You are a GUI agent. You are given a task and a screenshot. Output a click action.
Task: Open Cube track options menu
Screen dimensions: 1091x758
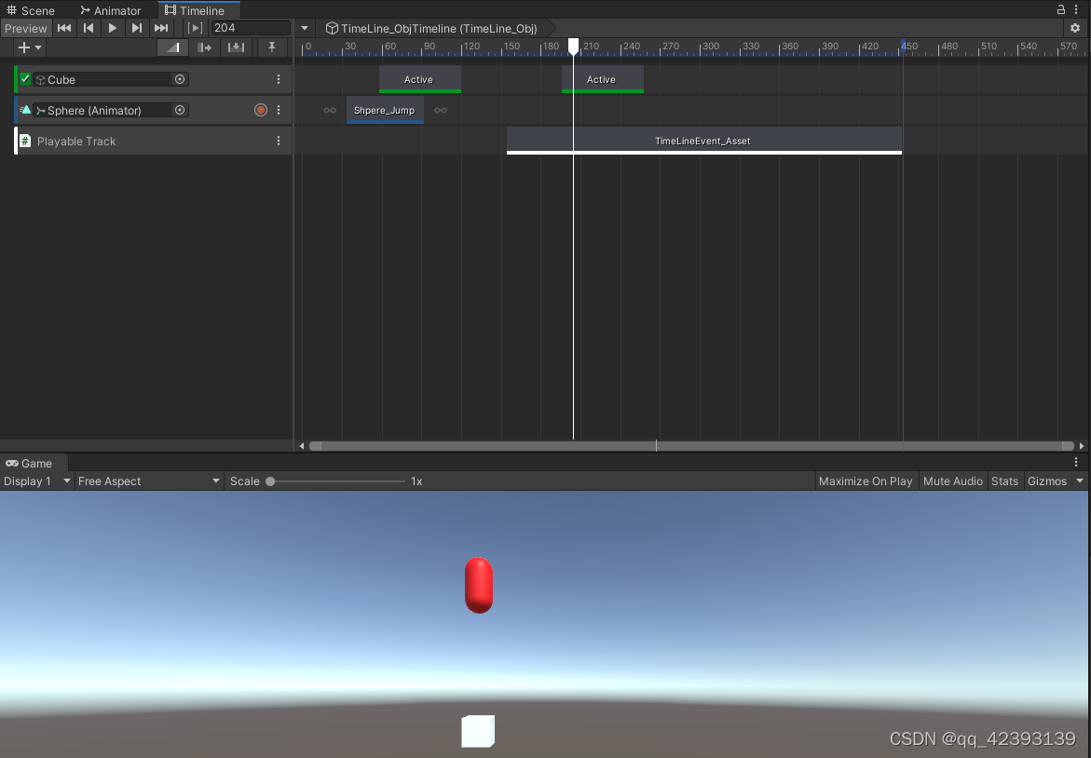point(279,79)
